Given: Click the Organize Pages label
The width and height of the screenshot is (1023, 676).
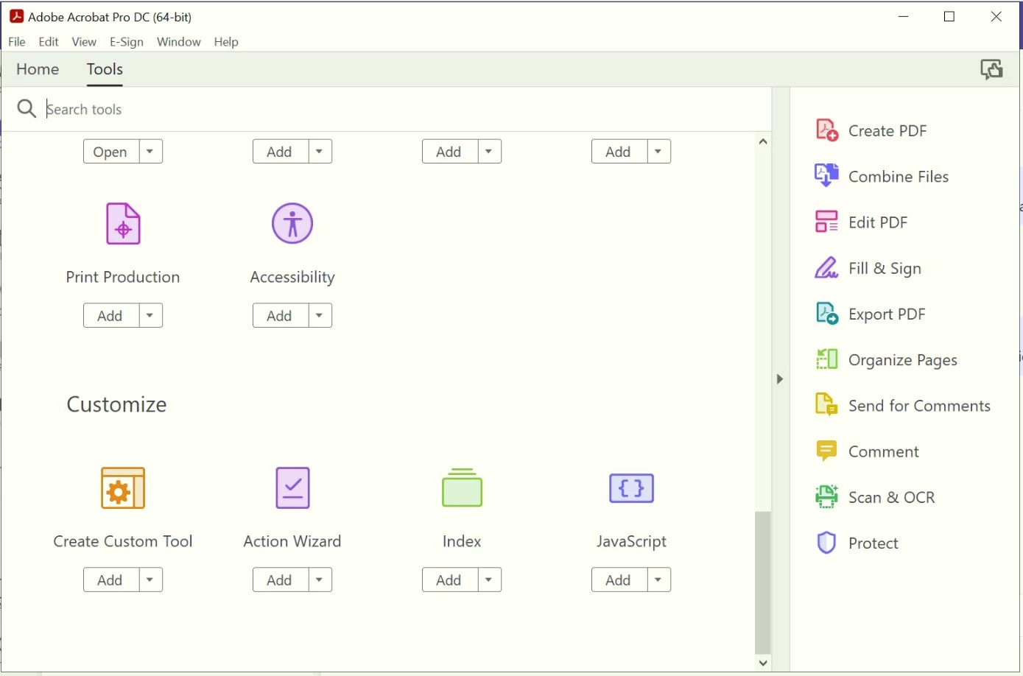Looking at the screenshot, I should point(903,360).
